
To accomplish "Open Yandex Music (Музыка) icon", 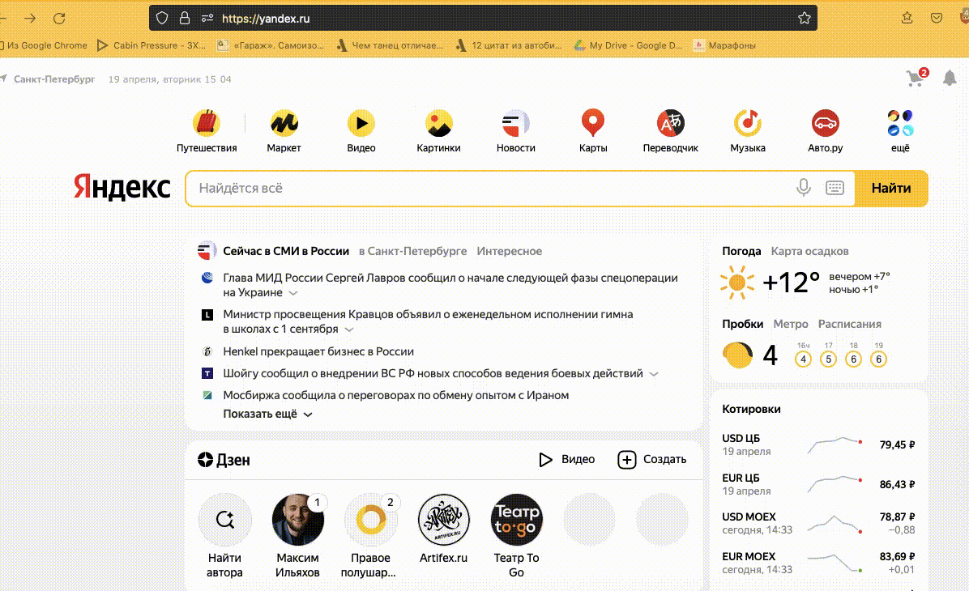I will pos(747,125).
